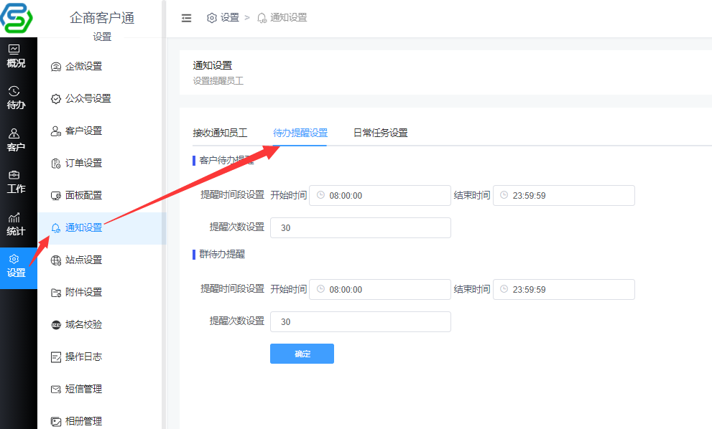Screen dimensions: 712x429
Task: Open the 统计 statistics section
Action: 17,225
